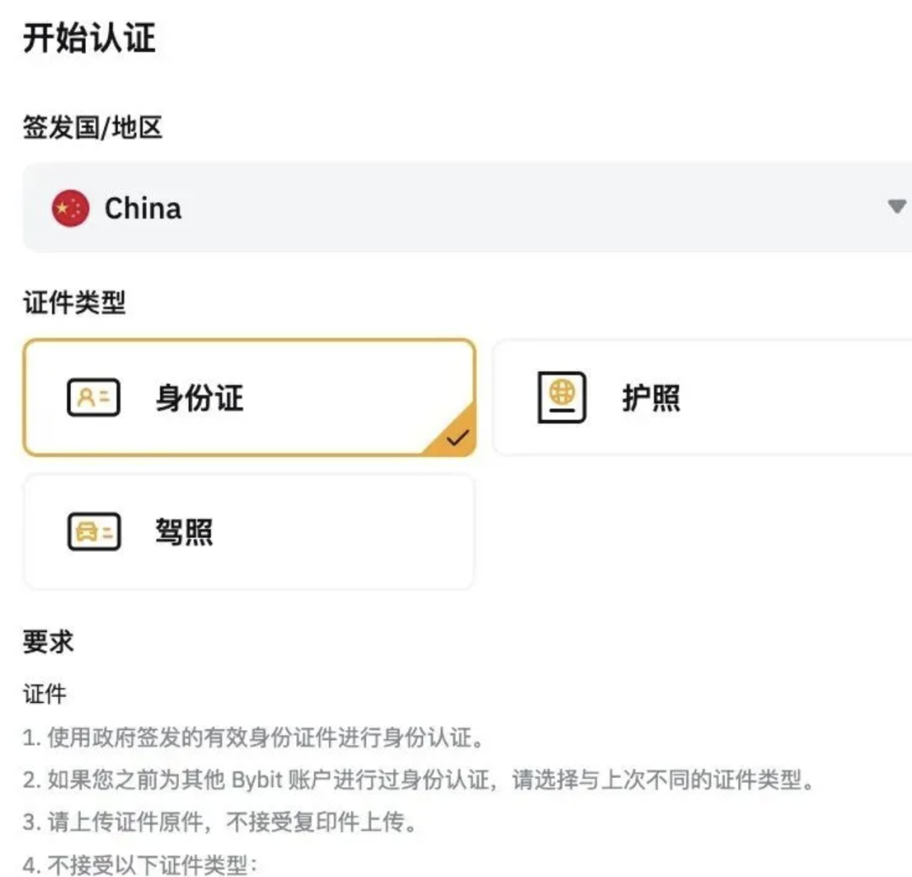Expand the country list via the gray arrow
The height and width of the screenshot is (877, 912).
(897, 207)
